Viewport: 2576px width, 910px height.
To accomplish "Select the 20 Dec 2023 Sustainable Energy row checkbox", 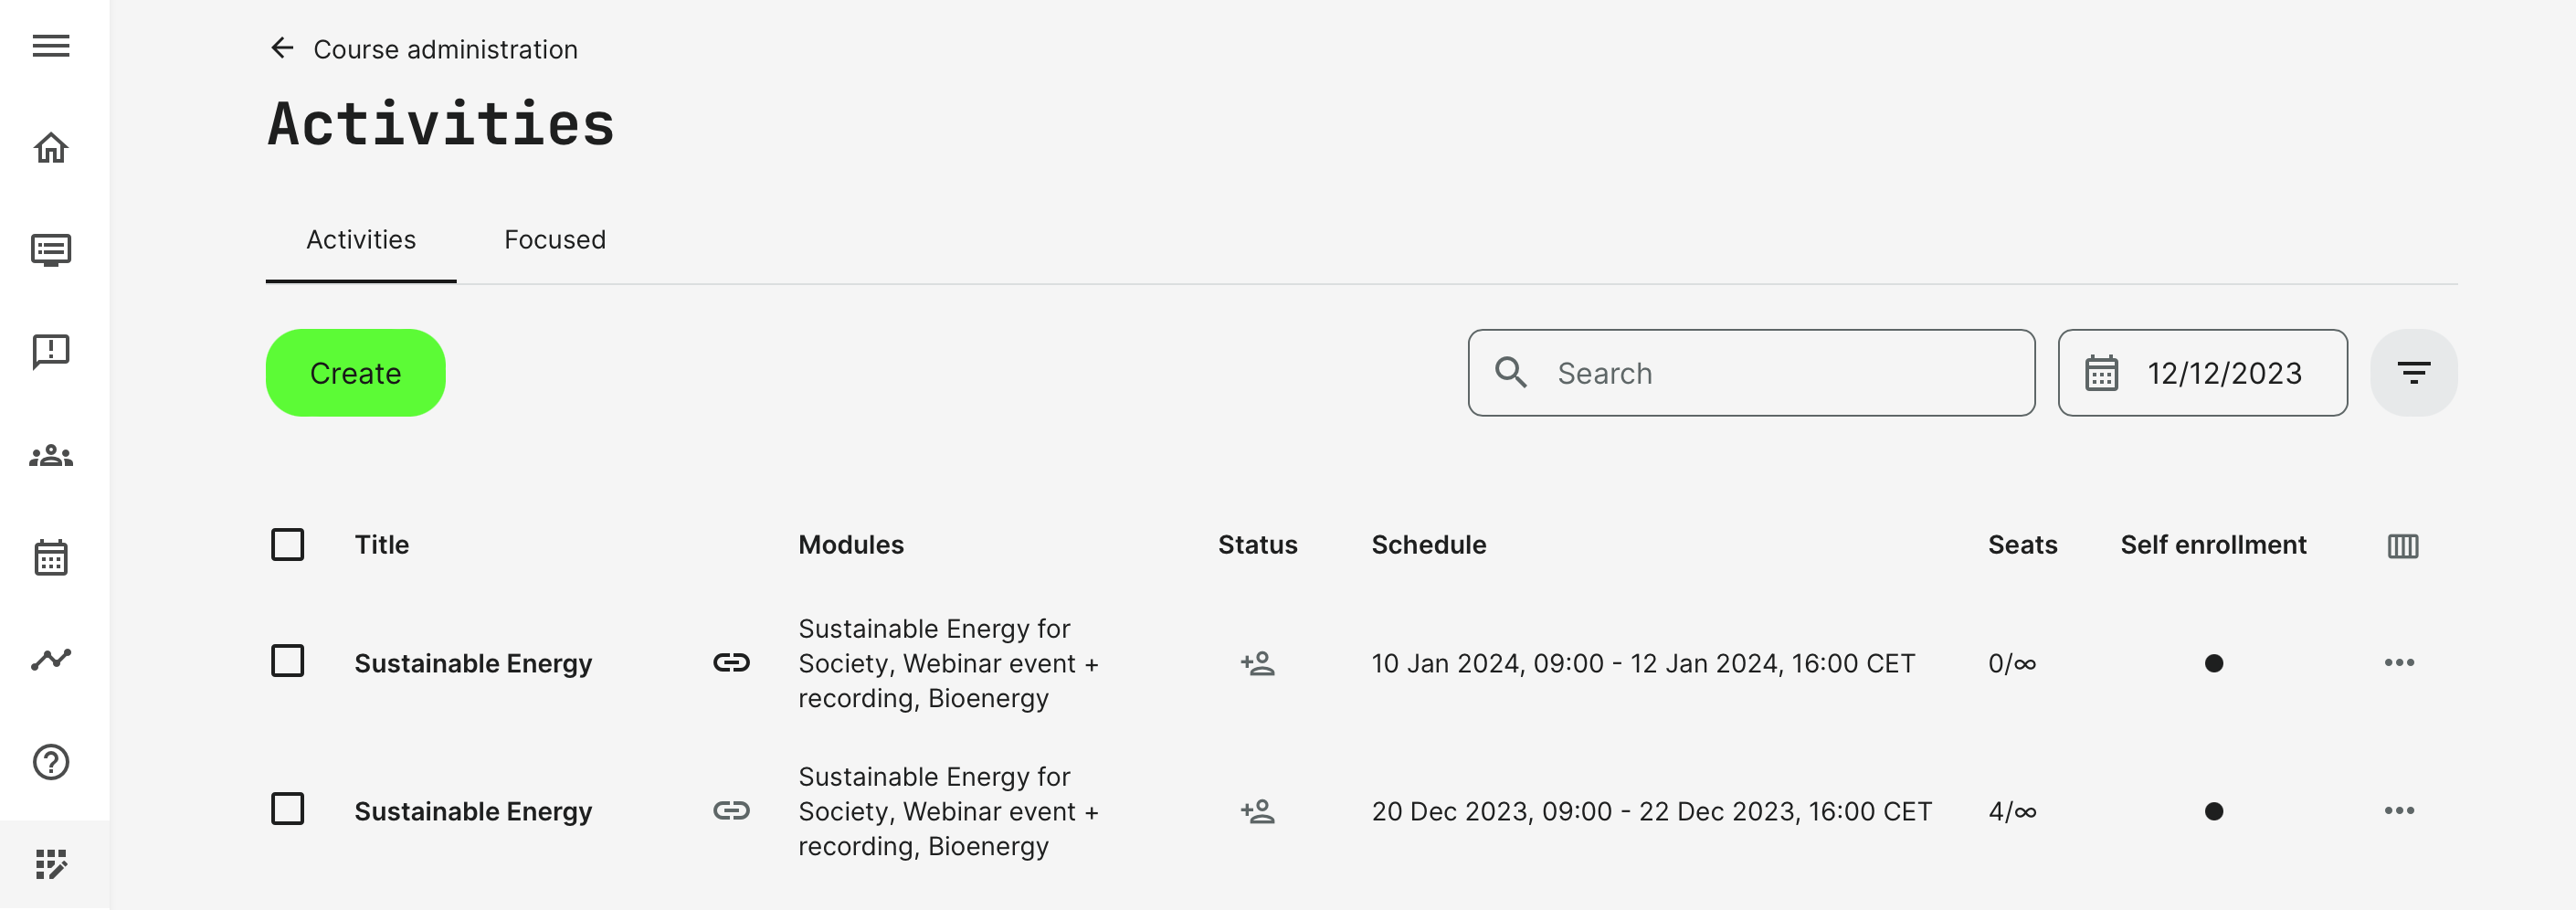I will (x=288, y=809).
